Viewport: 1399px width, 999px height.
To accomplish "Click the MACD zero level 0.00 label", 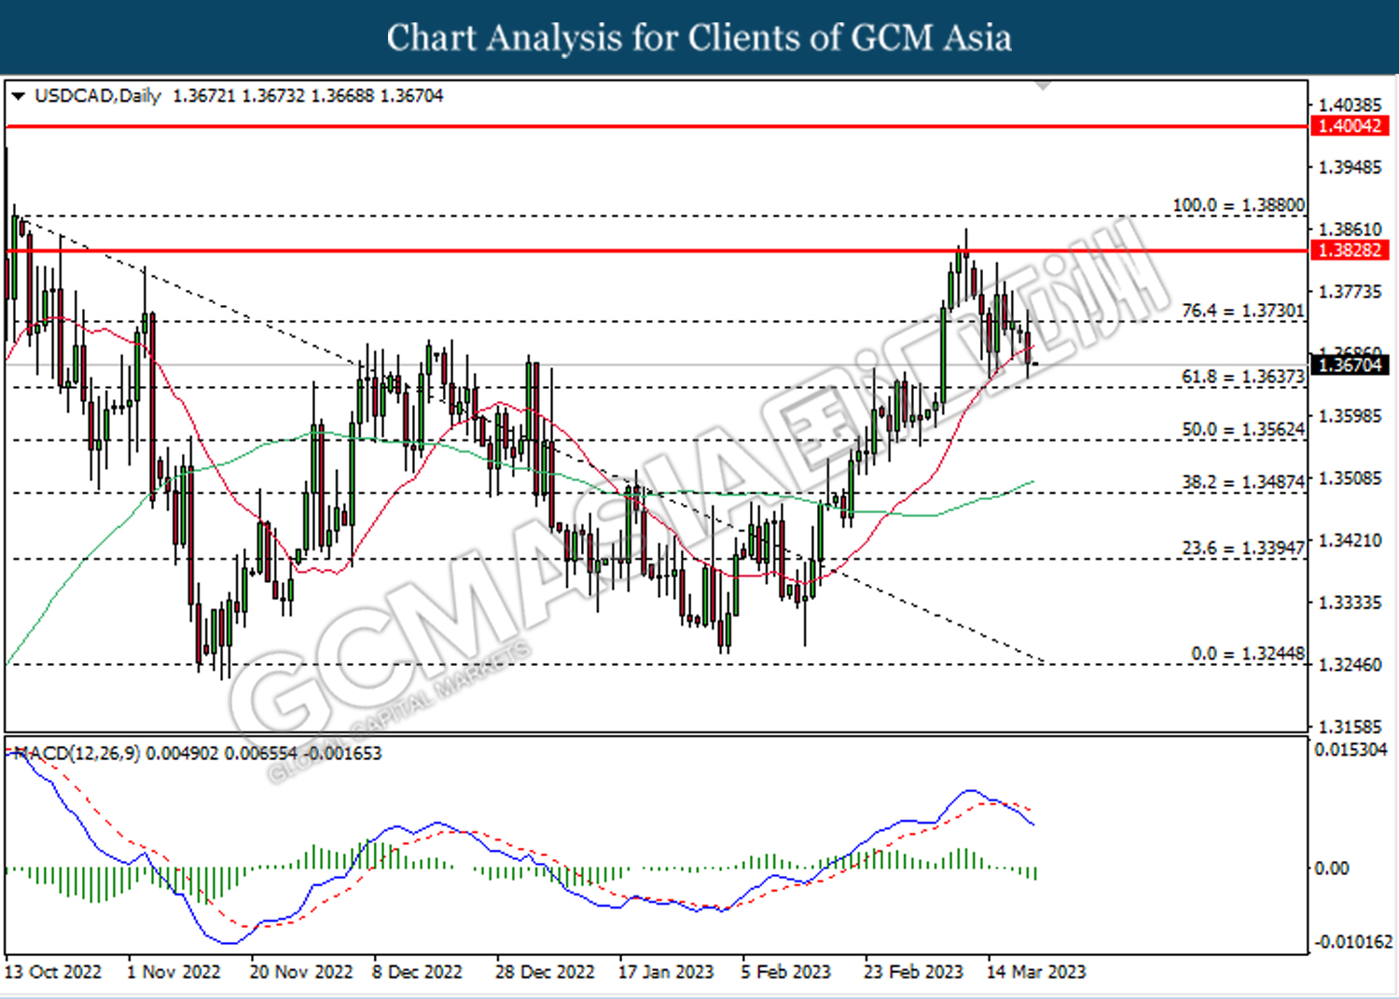I will (1331, 868).
